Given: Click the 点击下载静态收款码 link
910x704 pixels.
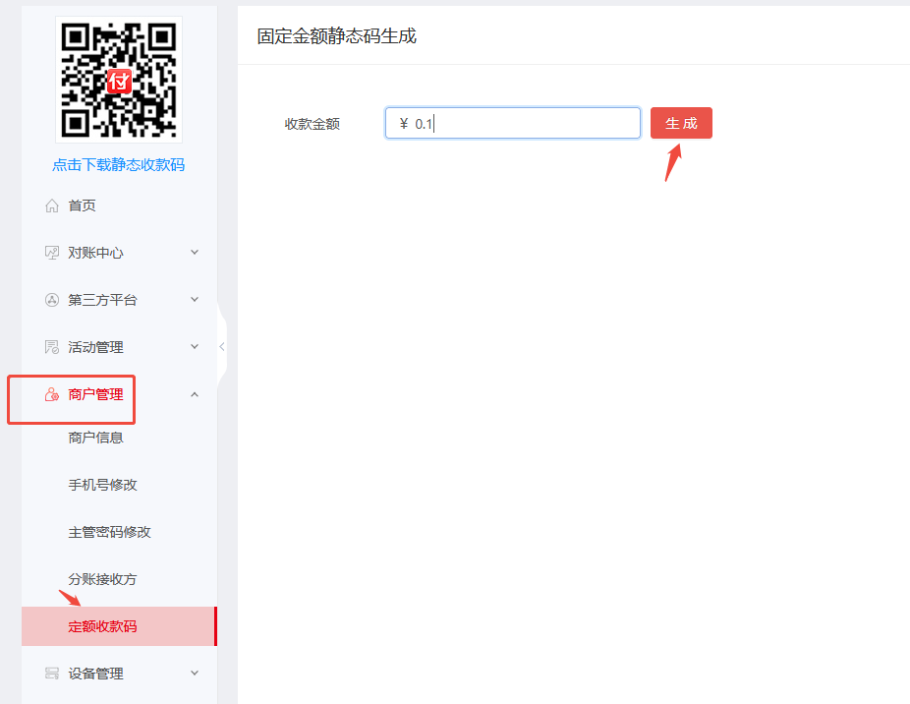Looking at the screenshot, I should [x=118, y=165].
